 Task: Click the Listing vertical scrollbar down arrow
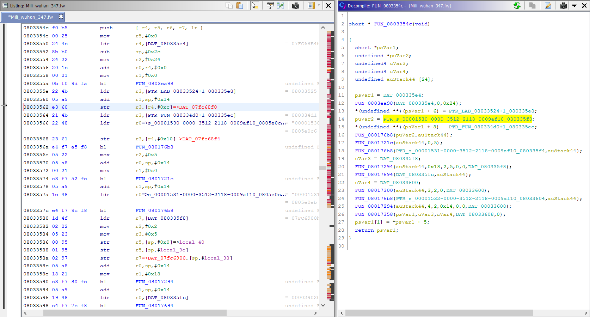coord(323,305)
